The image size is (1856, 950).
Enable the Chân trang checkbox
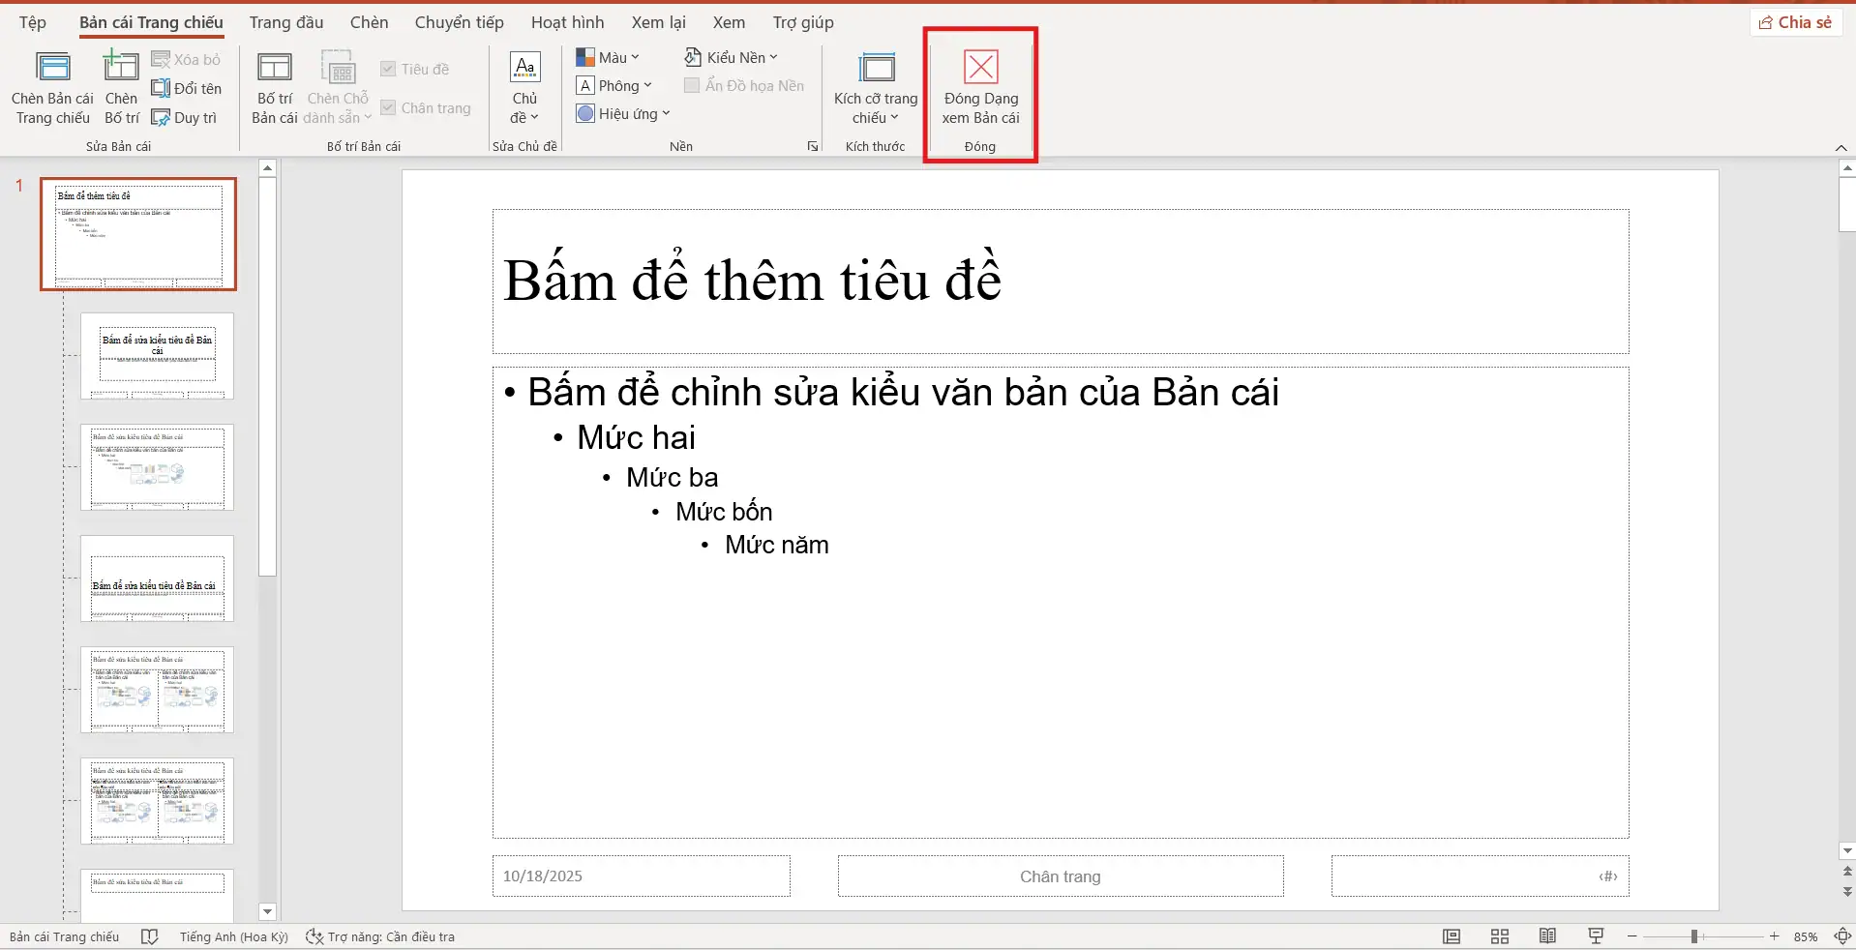[x=390, y=107]
